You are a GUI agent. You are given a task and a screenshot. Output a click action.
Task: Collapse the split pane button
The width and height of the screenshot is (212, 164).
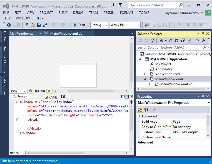tap(131, 97)
